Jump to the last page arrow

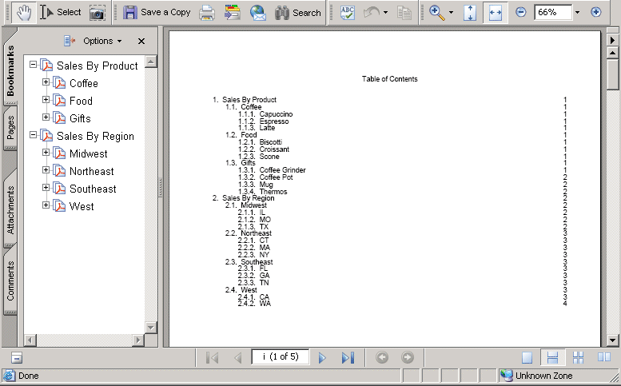pos(347,358)
